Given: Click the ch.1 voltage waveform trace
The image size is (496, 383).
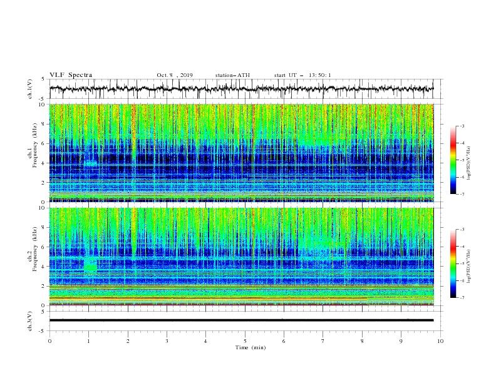Looking at the screenshot, I should pyautogui.click(x=241, y=89).
